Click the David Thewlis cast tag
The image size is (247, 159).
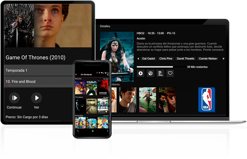(x=185, y=59)
